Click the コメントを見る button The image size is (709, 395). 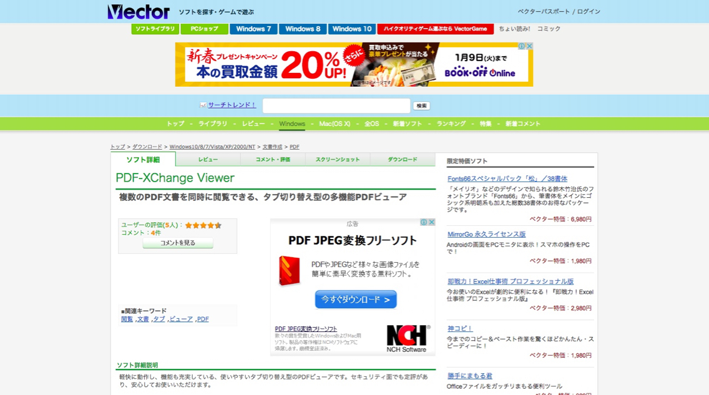pyautogui.click(x=178, y=243)
